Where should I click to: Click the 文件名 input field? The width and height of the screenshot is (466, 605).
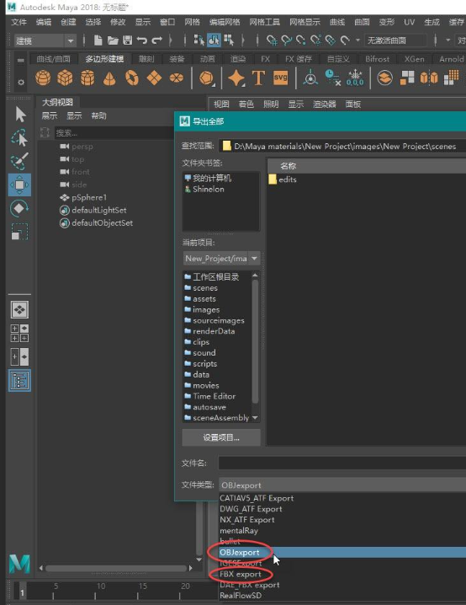342,463
